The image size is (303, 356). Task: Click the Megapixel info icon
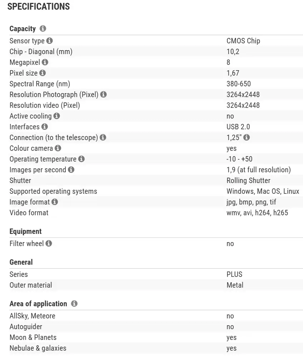(x=45, y=62)
